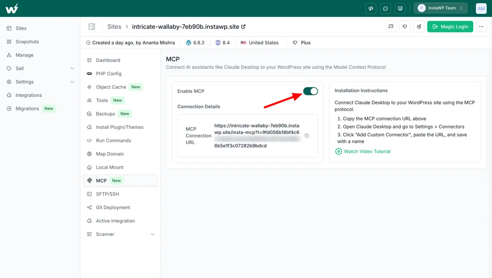Click the Git Deployment branch icon
Screen dimensions: 492x278
pos(89,207)
